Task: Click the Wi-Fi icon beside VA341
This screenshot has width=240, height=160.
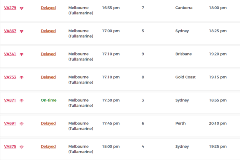Action: [21, 54]
